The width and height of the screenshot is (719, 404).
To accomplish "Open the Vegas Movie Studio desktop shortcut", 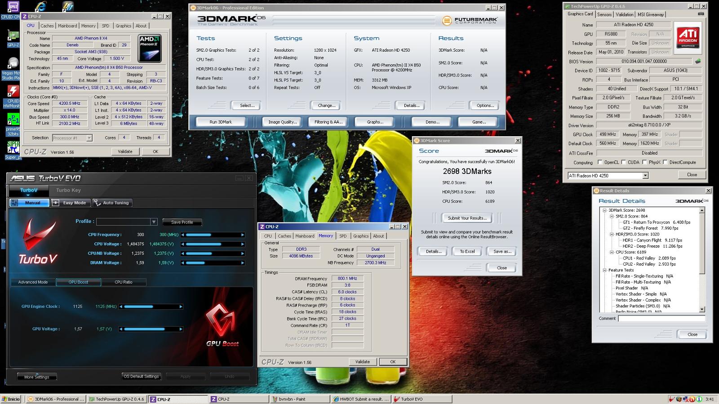I will [12, 67].
